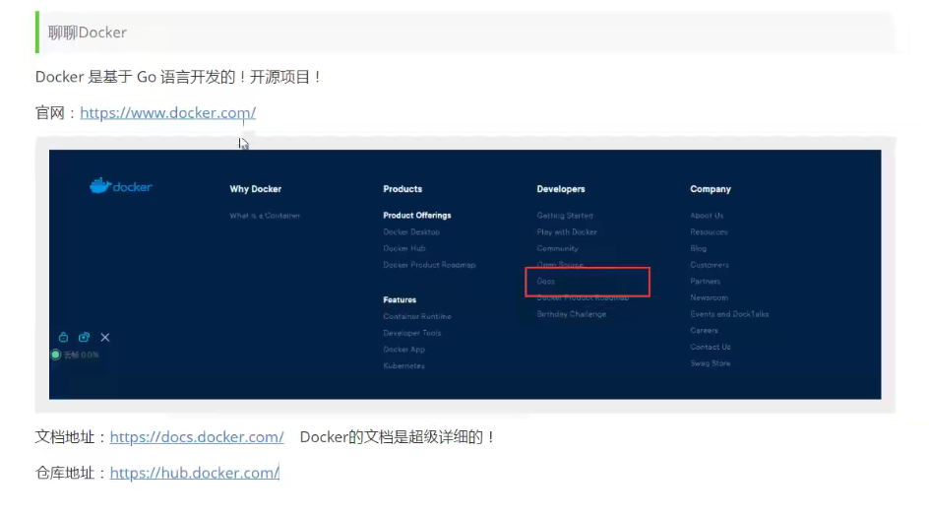
Task: Open the https://docs.docker.com/ link
Action: [x=197, y=437]
